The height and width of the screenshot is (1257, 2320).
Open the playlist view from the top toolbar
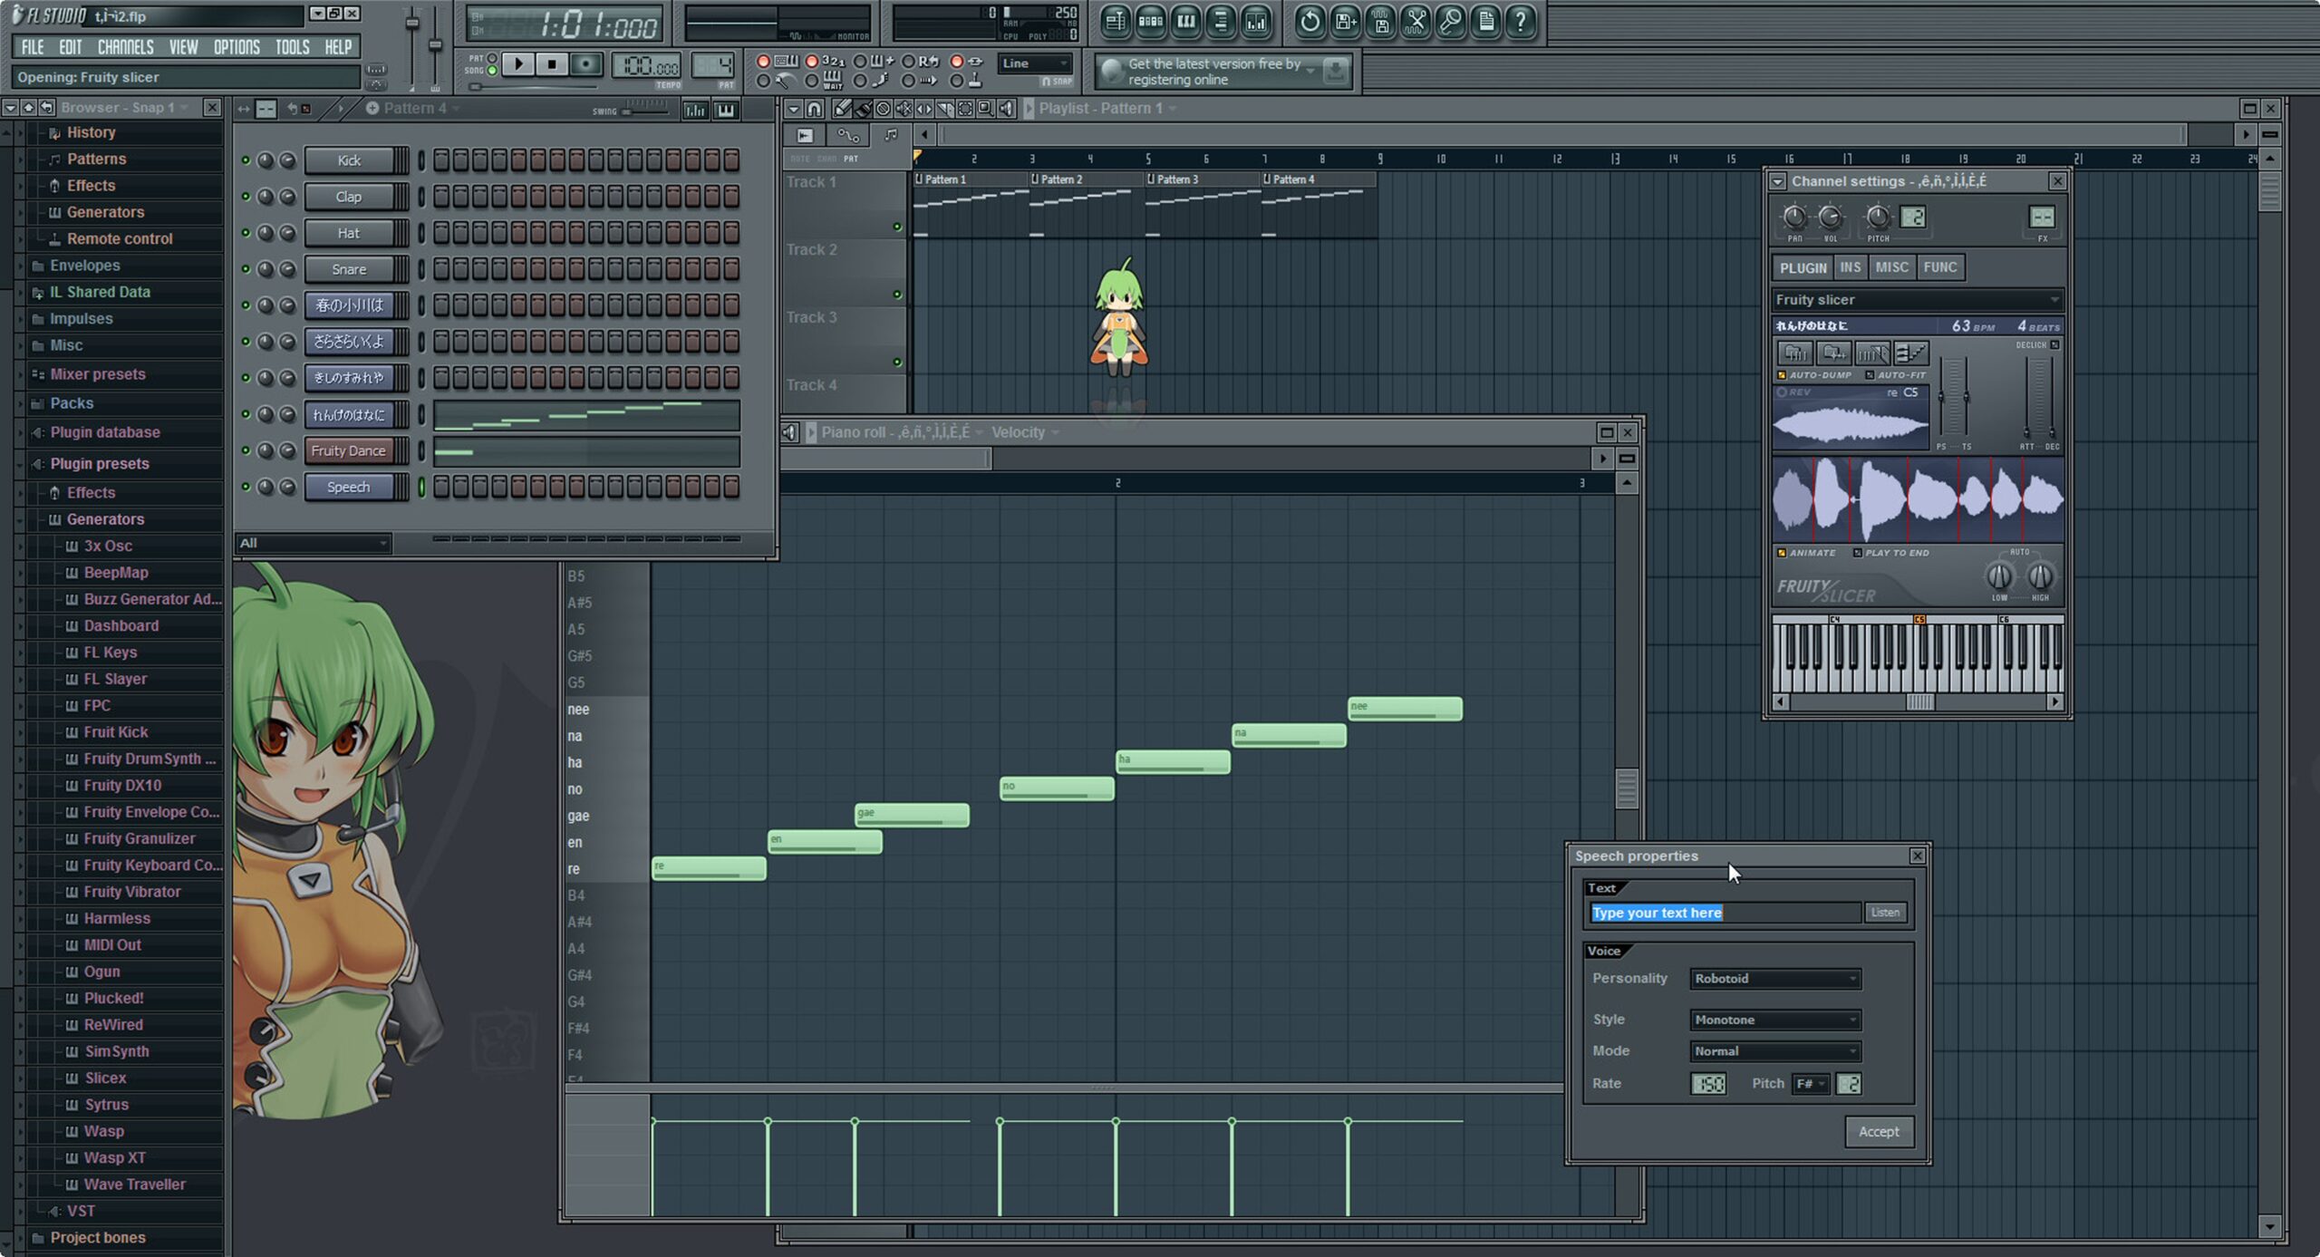pyautogui.click(x=1116, y=21)
